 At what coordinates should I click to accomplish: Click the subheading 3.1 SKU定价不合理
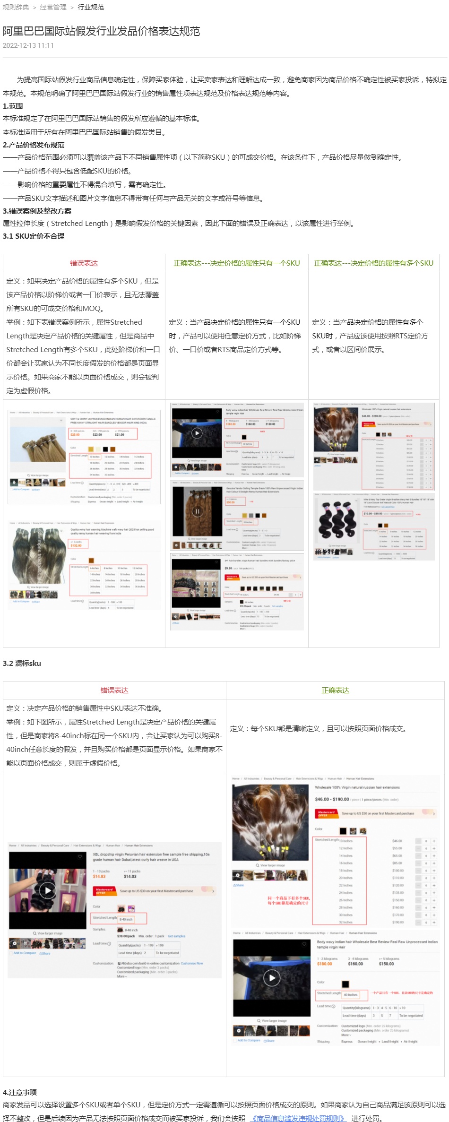tap(34, 236)
